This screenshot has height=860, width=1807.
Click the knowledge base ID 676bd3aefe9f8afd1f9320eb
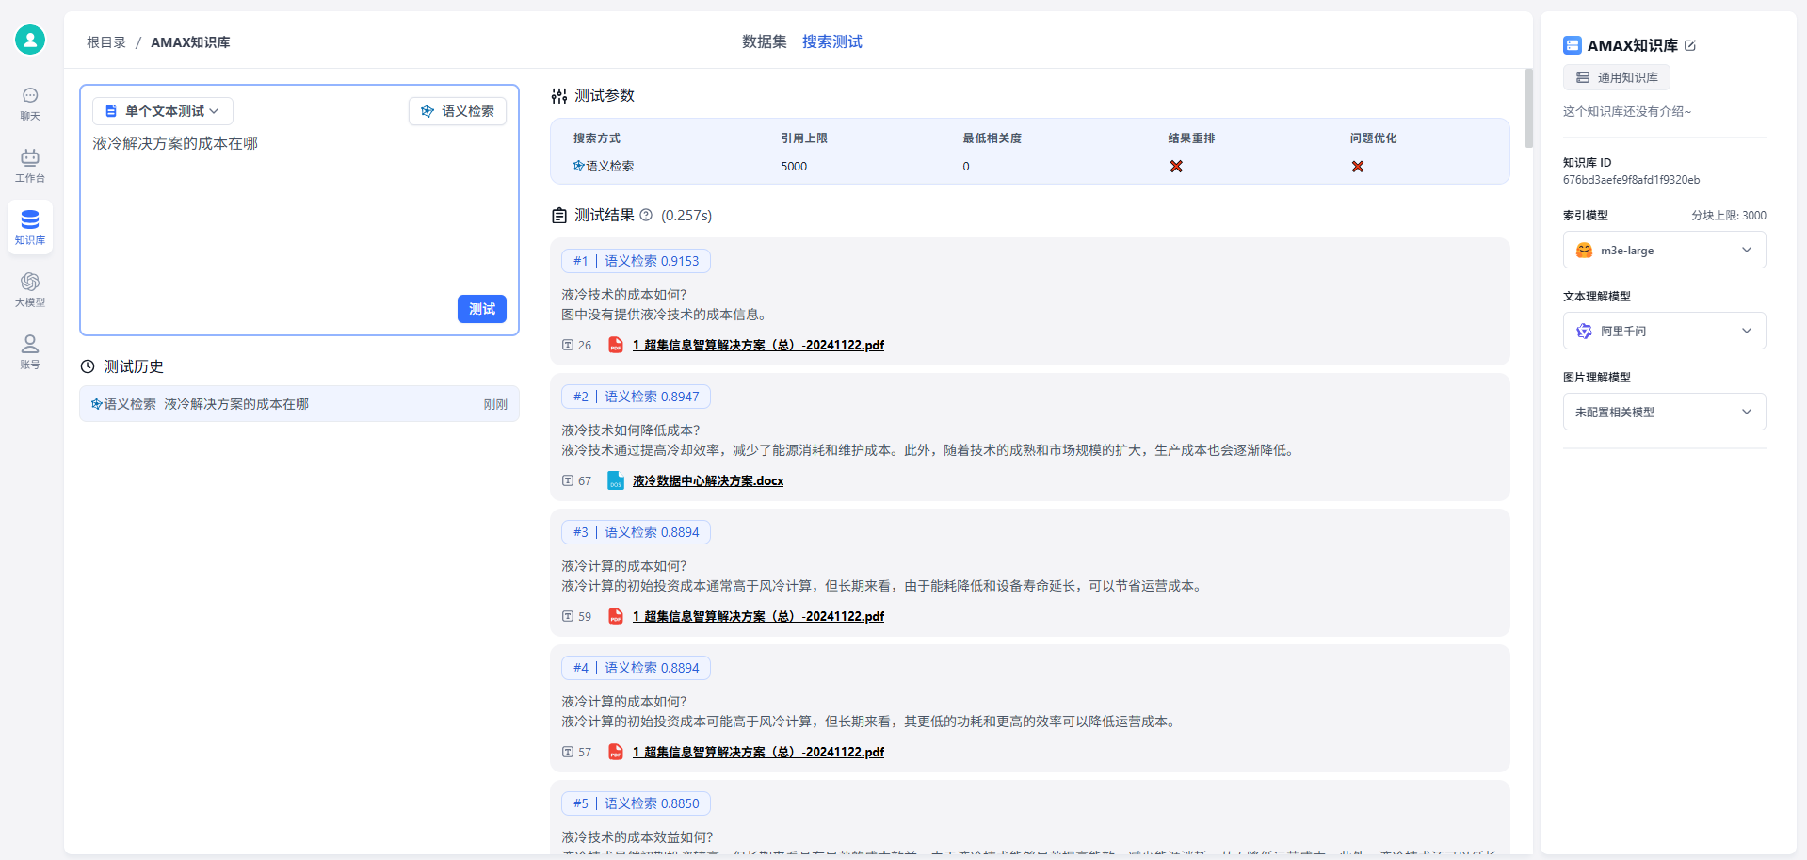(x=1631, y=180)
